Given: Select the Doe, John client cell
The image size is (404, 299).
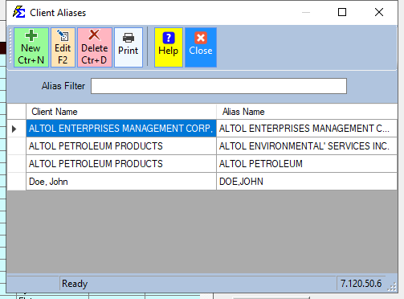Looking at the screenshot, I should 121,182.
